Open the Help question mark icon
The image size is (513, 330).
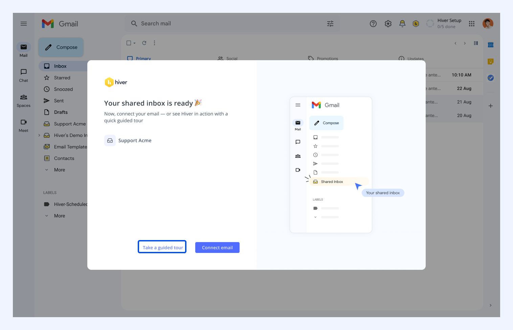(x=373, y=24)
